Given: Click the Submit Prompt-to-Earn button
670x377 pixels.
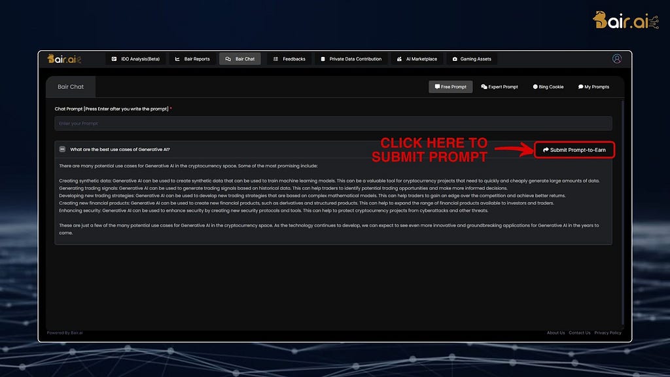Looking at the screenshot, I should pos(574,150).
